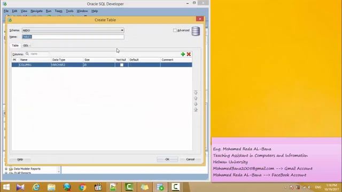Open the Help menu in the menu bar
342x192 pixels.
95,11
